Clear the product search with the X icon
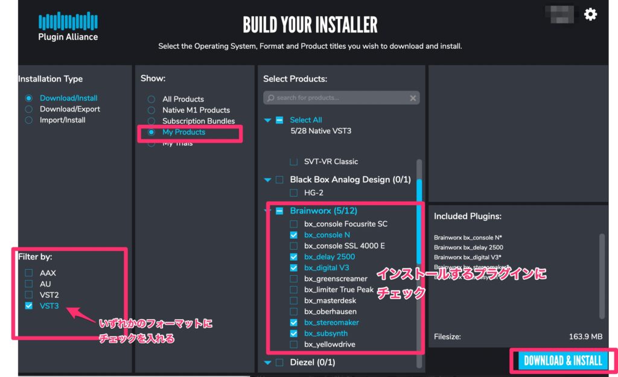The height and width of the screenshot is (377, 618). [x=413, y=98]
